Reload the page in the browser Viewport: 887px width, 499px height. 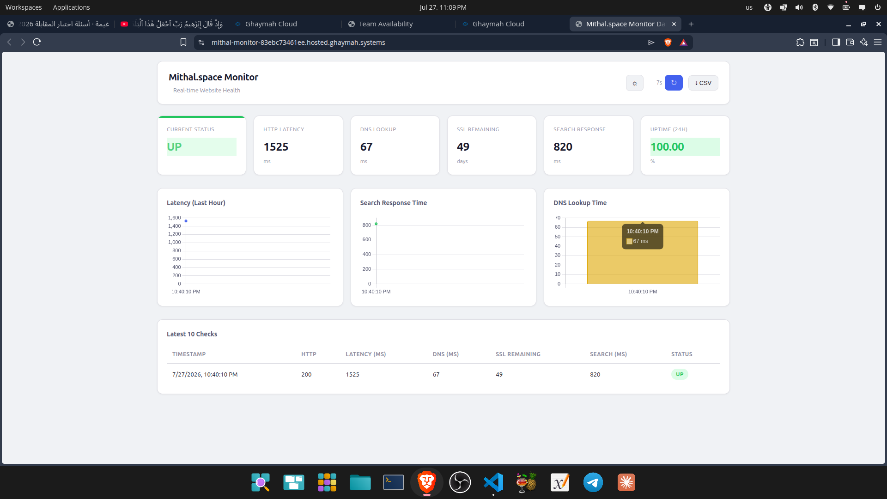37,42
